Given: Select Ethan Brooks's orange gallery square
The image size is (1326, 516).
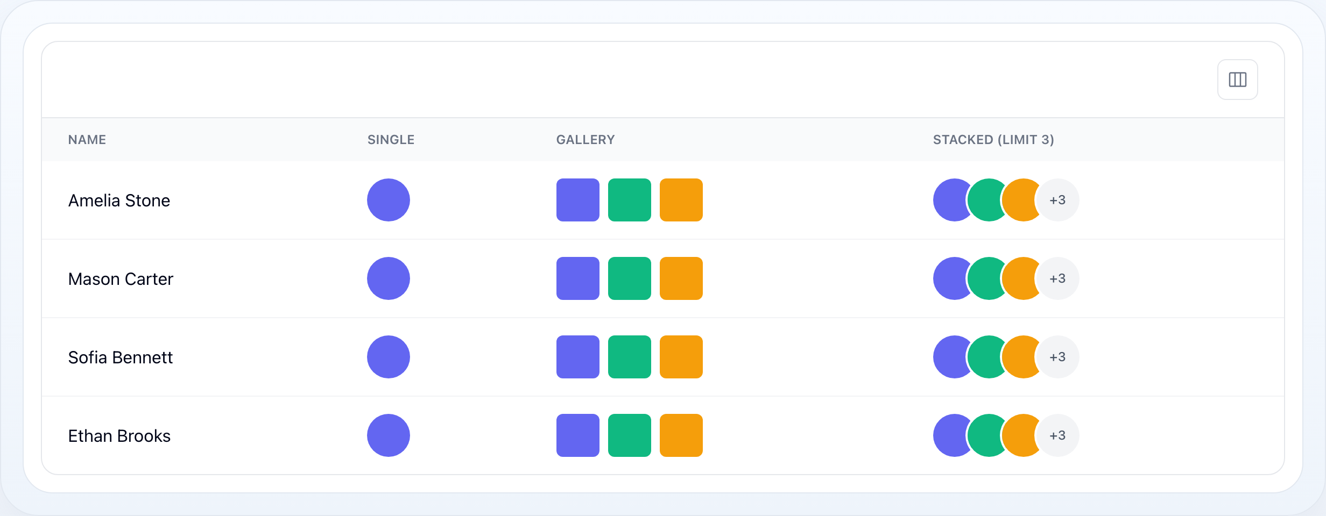Looking at the screenshot, I should tap(681, 435).
